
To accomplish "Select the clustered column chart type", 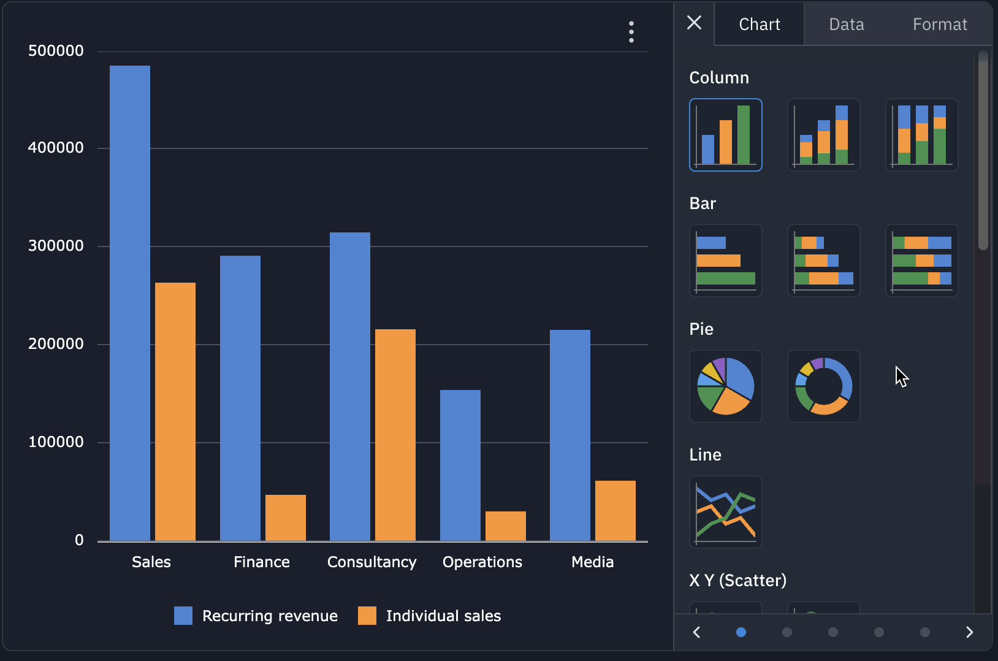I will click(x=725, y=135).
